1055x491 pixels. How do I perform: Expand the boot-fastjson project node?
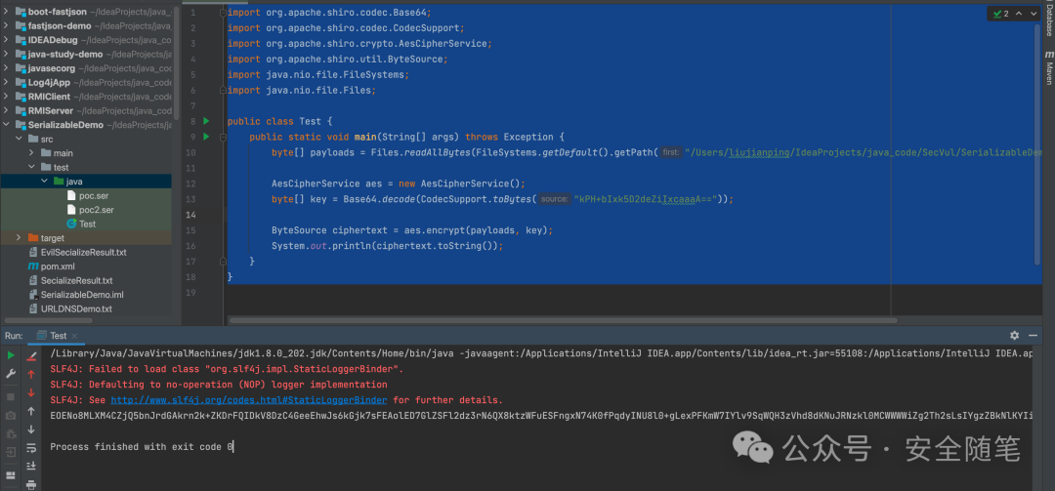click(x=6, y=12)
